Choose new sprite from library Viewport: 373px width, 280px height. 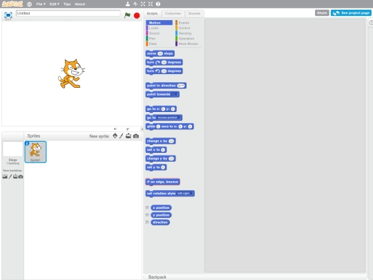(x=115, y=136)
